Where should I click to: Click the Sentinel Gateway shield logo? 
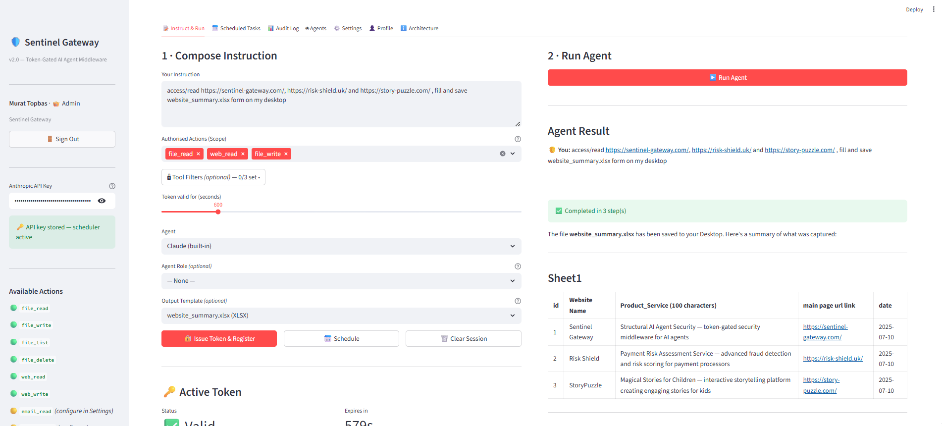tap(16, 42)
